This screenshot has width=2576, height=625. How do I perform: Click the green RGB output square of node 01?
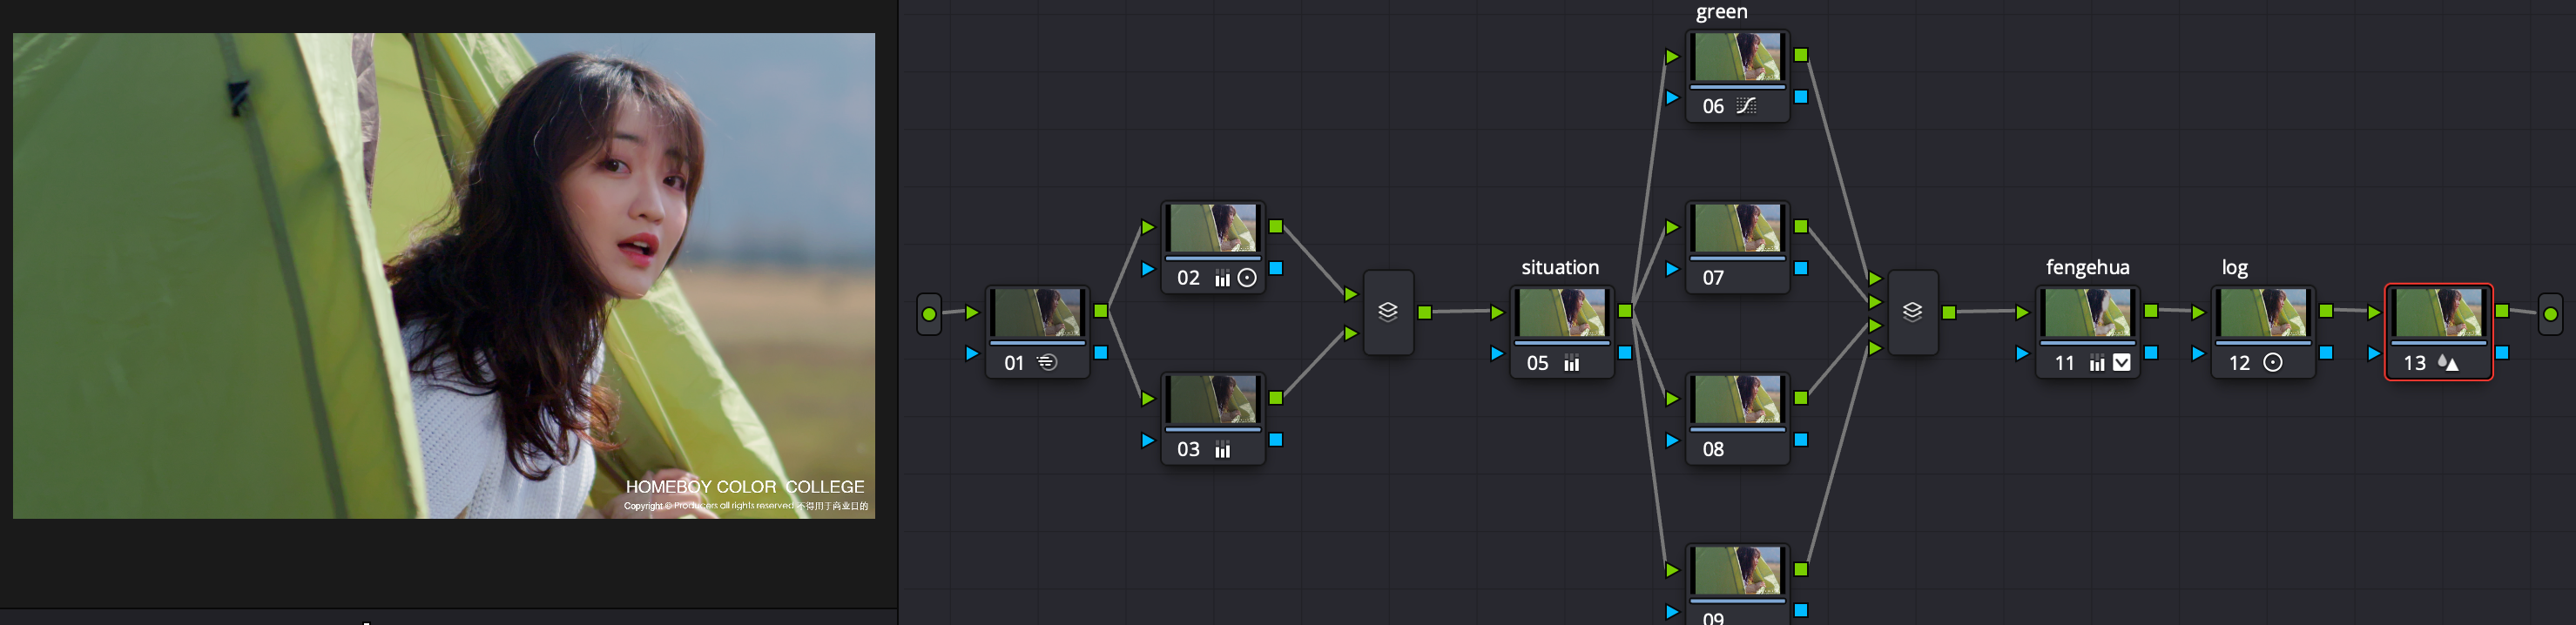coord(1101,311)
